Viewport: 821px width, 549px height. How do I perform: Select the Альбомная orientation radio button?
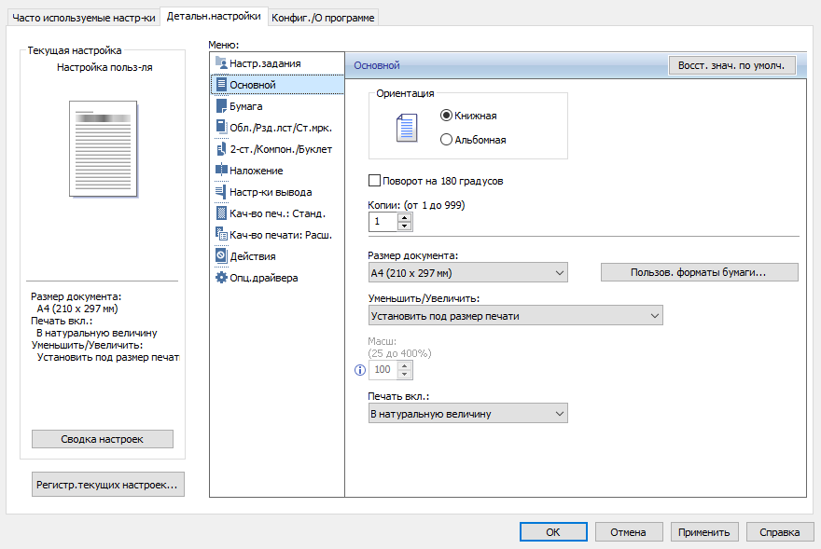click(446, 140)
